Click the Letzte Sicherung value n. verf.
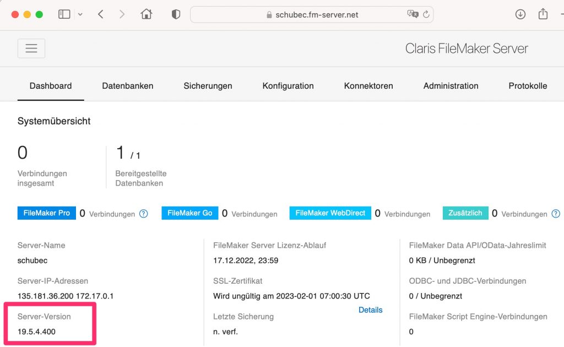Viewport: 564px width, 347px height. (225, 332)
